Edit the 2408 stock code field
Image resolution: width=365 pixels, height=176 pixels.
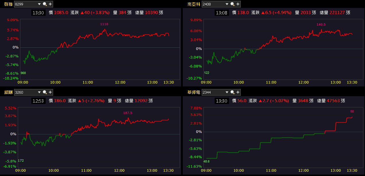tap(213, 4)
